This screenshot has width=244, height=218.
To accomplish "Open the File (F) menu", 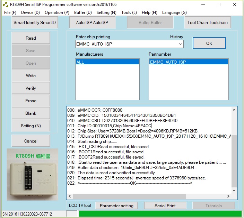I will [10, 13].
